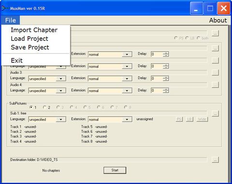Viewport: 232px width, 184px height.
Task: Click the 'Sub 1: free' field
Action: click(x=108, y=113)
